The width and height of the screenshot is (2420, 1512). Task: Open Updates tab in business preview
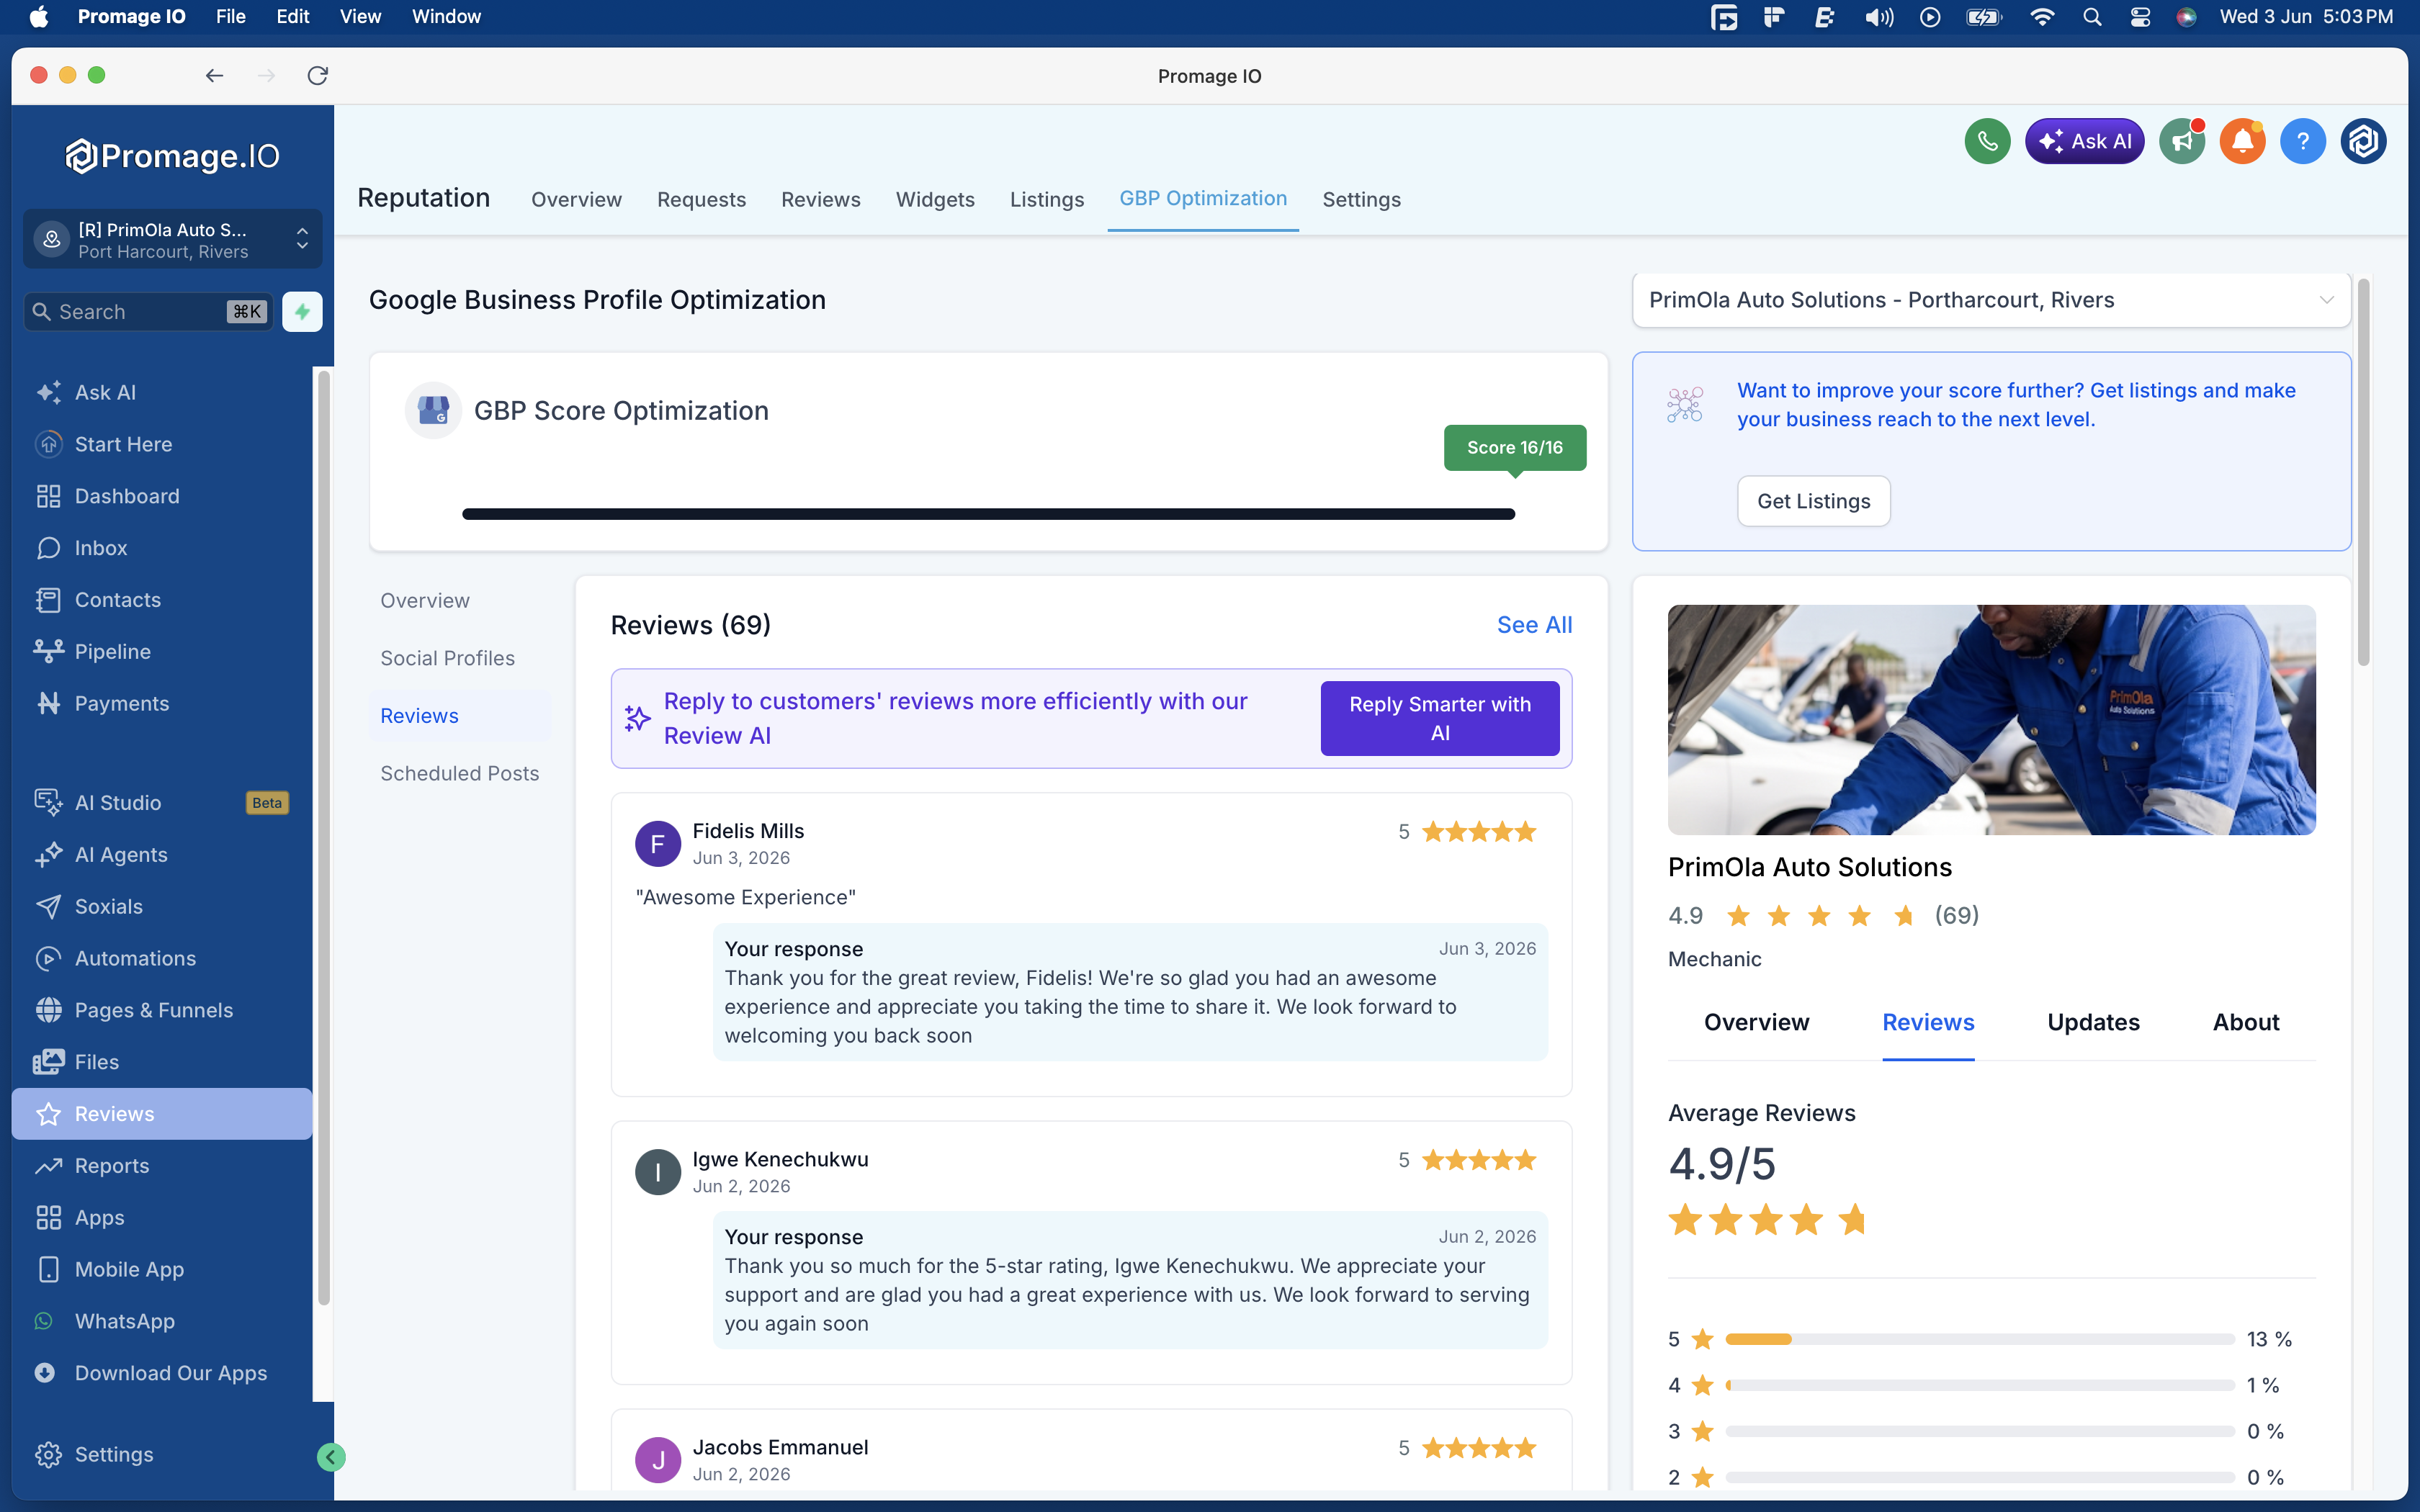point(2093,1022)
